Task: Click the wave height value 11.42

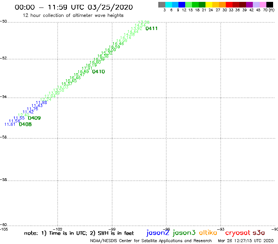Action: point(28,112)
